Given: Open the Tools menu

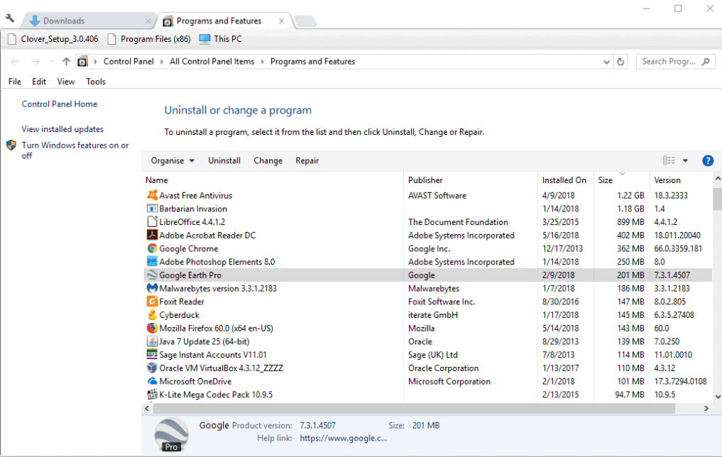Looking at the screenshot, I should pyautogui.click(x=96, y=82).
